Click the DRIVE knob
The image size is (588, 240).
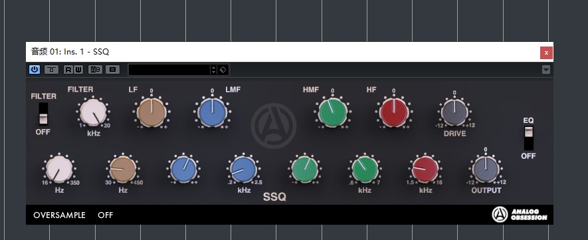(454, 112)
